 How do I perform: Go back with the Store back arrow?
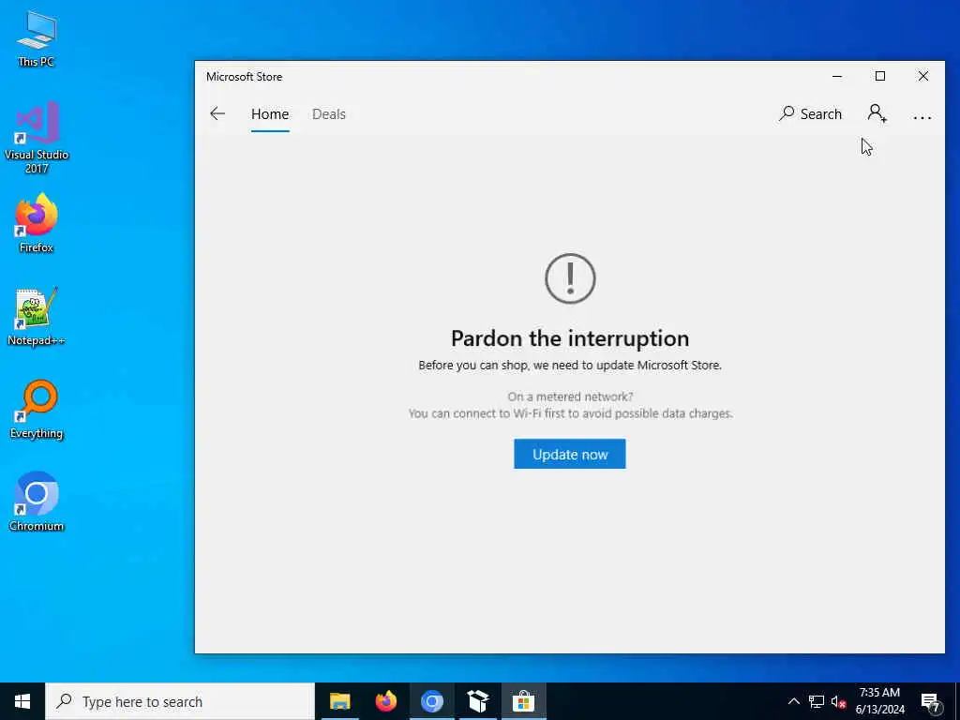[x=217, y=113]
